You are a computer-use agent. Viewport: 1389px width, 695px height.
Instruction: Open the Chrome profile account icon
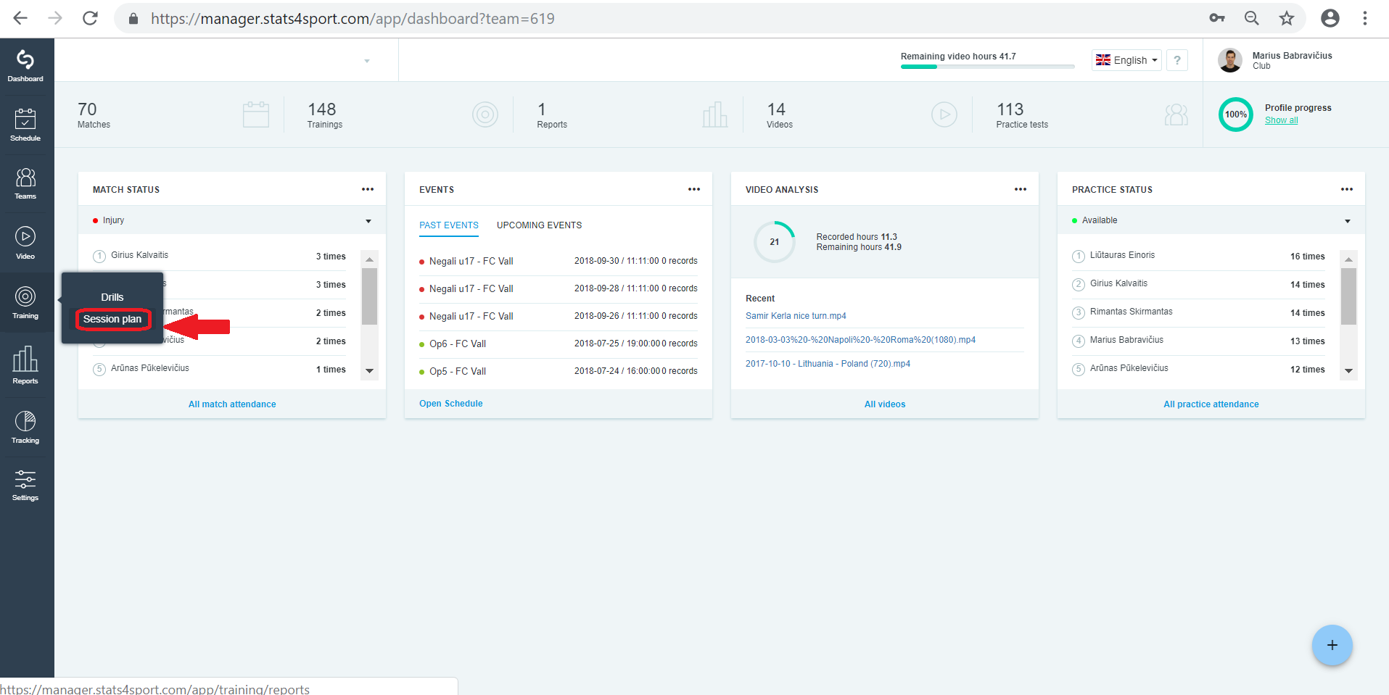click(1330, 18)
